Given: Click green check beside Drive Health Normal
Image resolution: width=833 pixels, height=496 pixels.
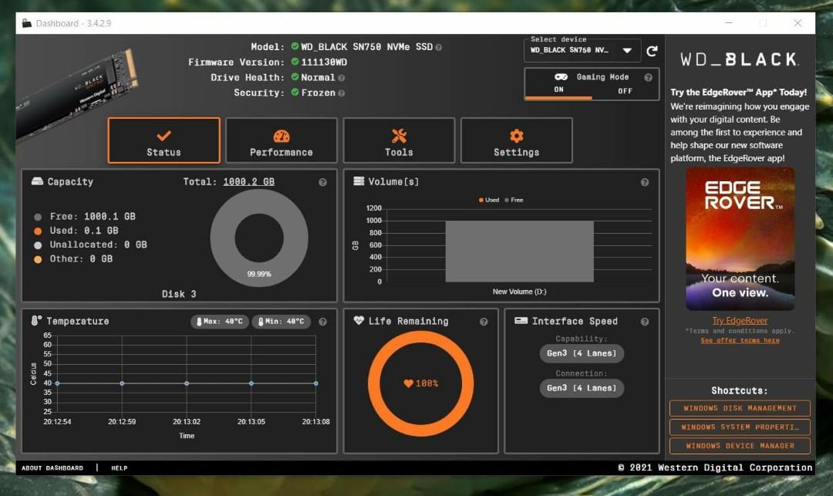Looking at the screenshot, I should pyautogui.click(x=295, y=77).
